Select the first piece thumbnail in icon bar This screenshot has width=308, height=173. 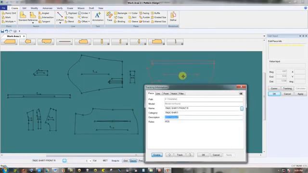point(10,42)
